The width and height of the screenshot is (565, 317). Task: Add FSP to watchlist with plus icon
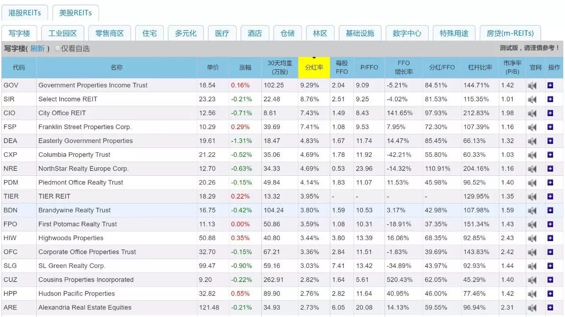coord(550,127)
